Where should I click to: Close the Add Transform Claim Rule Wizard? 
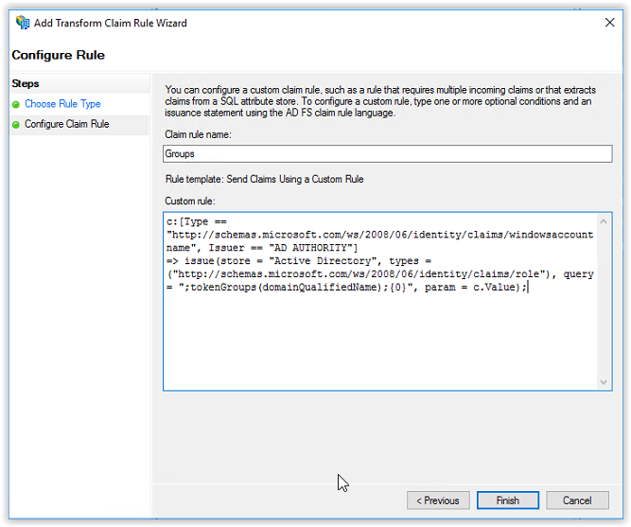609,23
